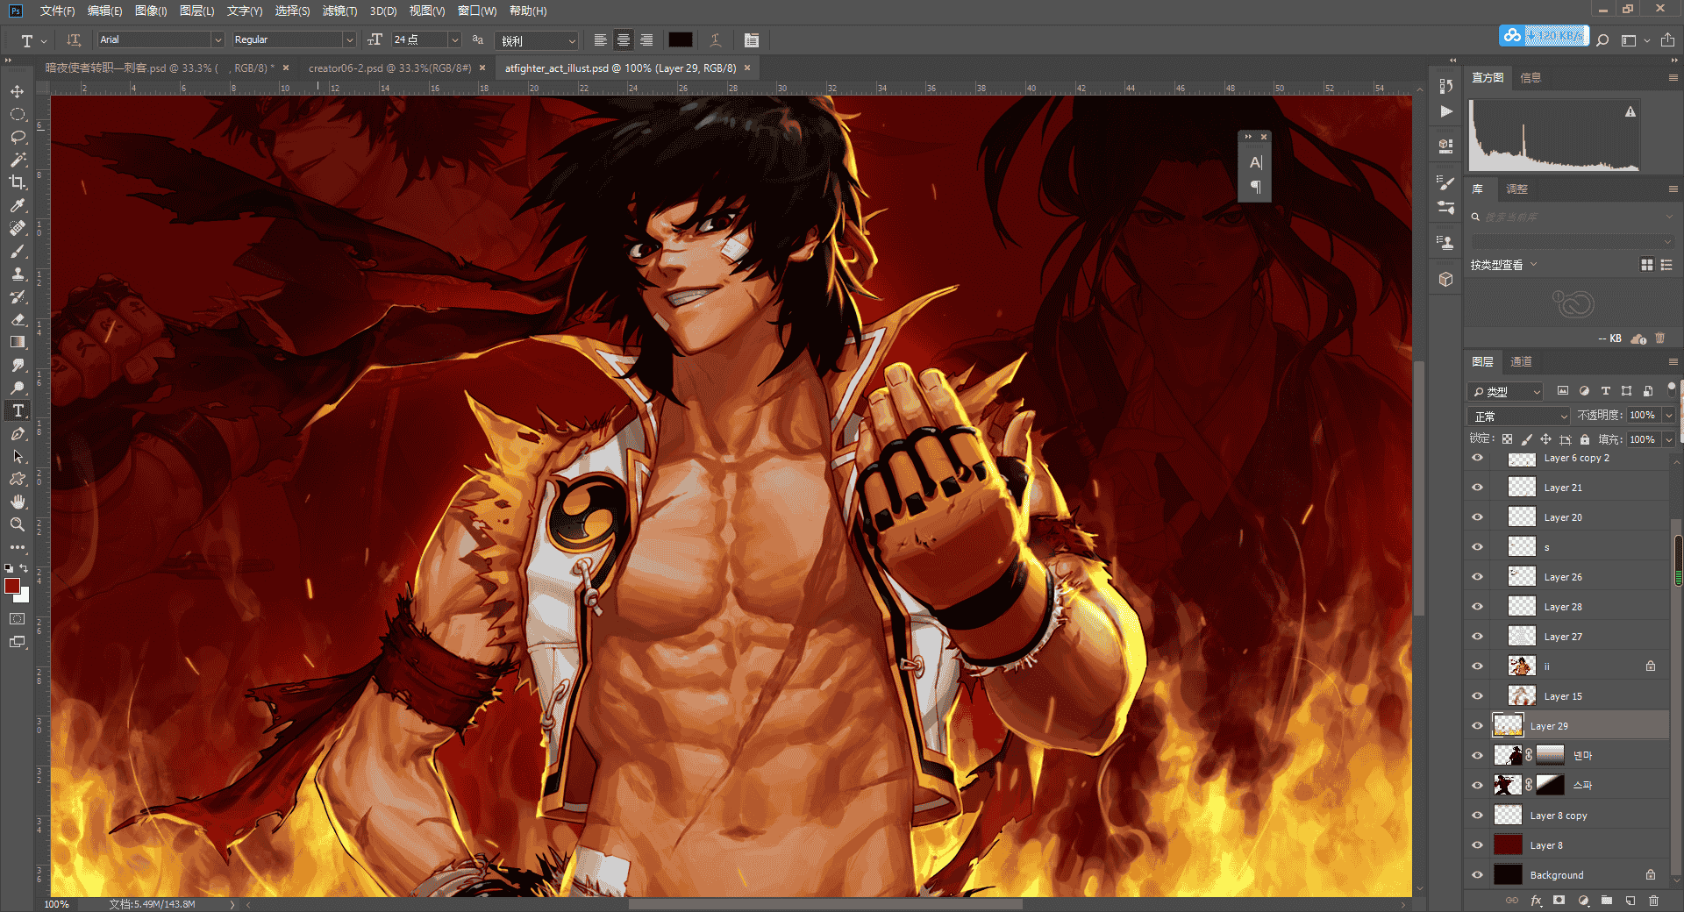Screen dimensions: 1684x912
Task: Add a layer style with fx icon
Action: point(1536,901)
